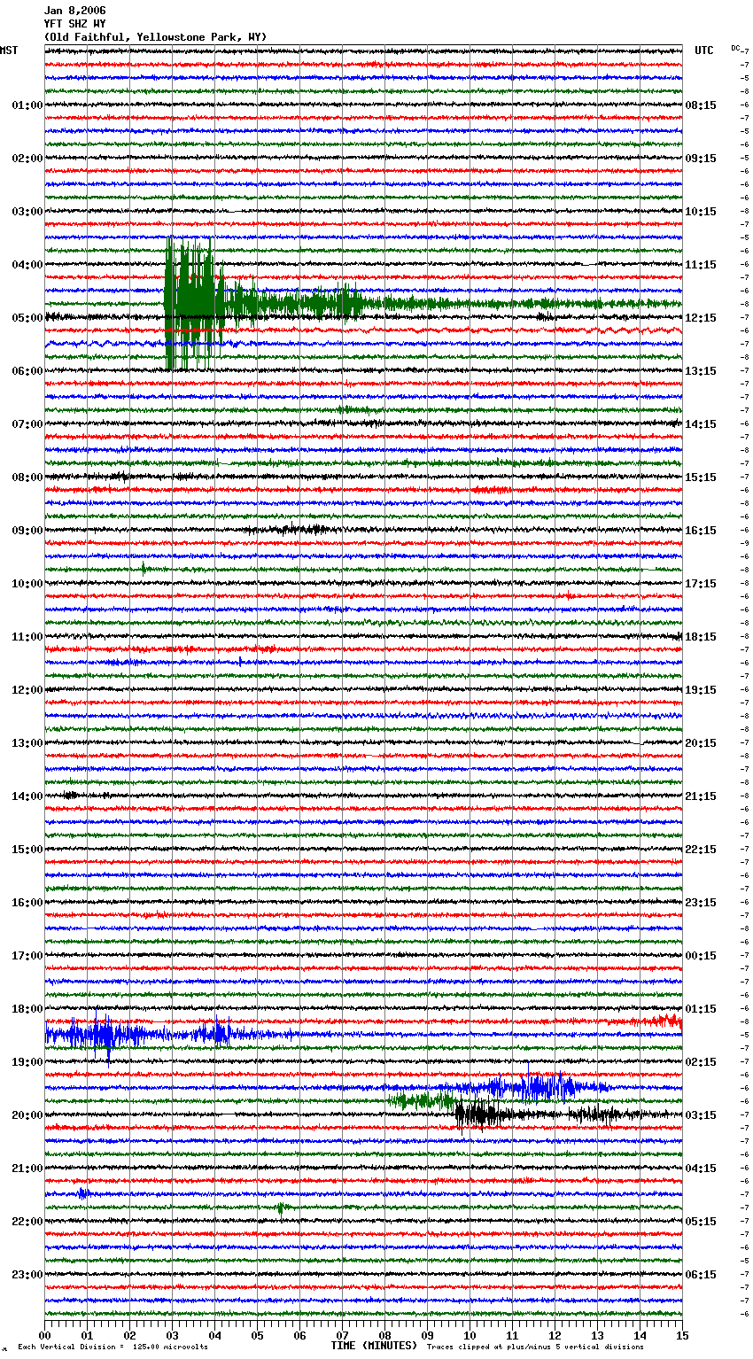The width and height of the screenshot is (753, 1359).
Task: Select the 03:00 MST time label
Action: (x=27, y=212)
